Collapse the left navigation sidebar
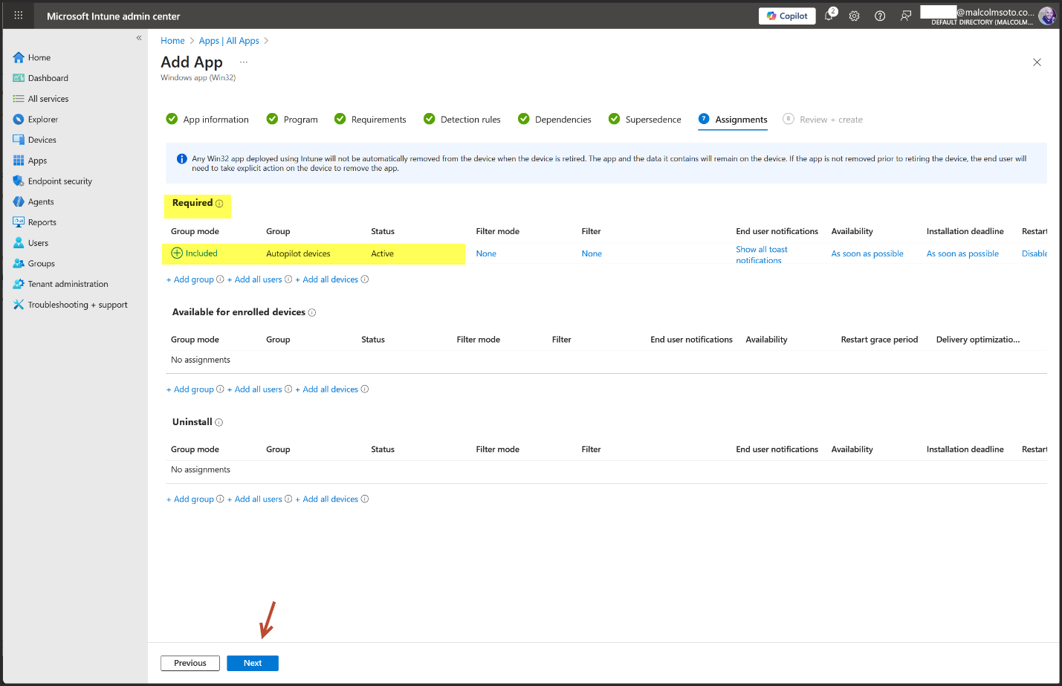The width and height of the screenshot is (1062, 686). coord(139,38)
